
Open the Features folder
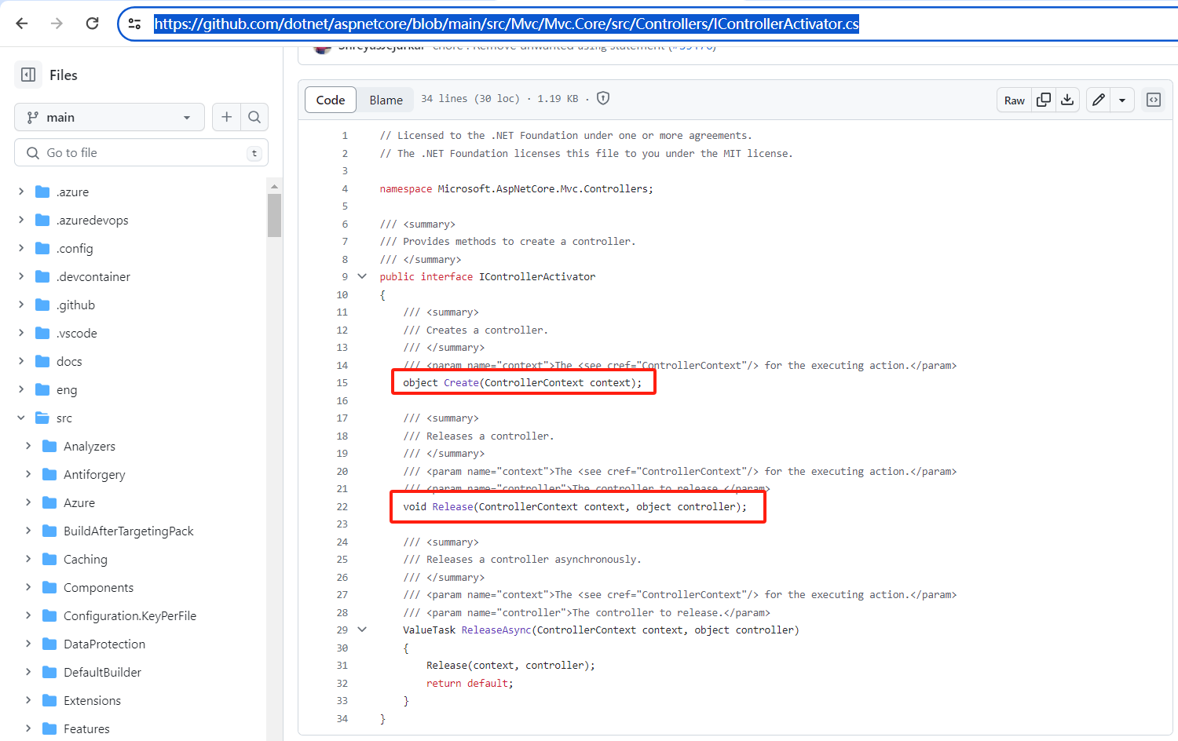pos(86,728)
